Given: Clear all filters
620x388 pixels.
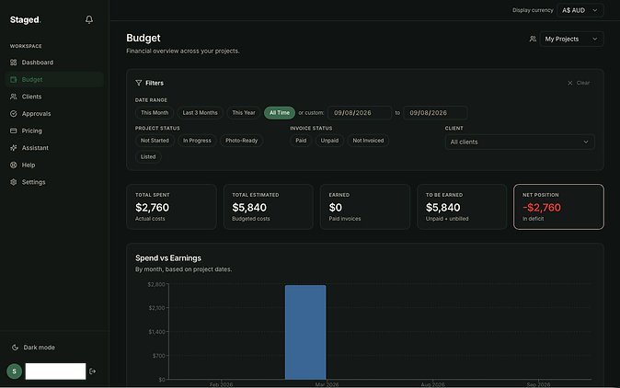Looking at the screenshot, I should tap(579, 83).
